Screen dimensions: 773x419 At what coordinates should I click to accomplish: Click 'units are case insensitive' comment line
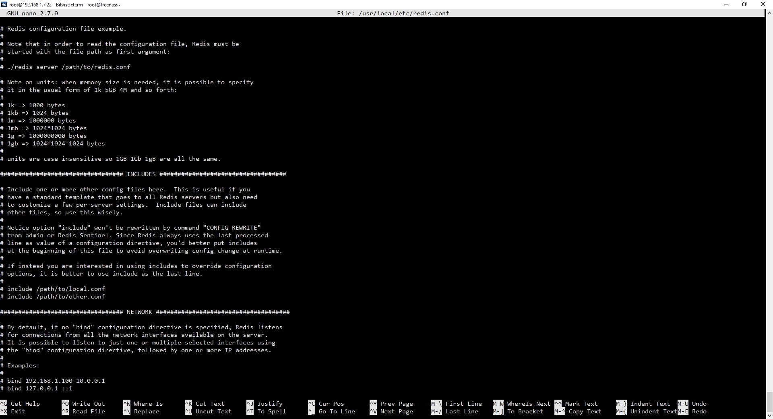[x=111, y=159]
